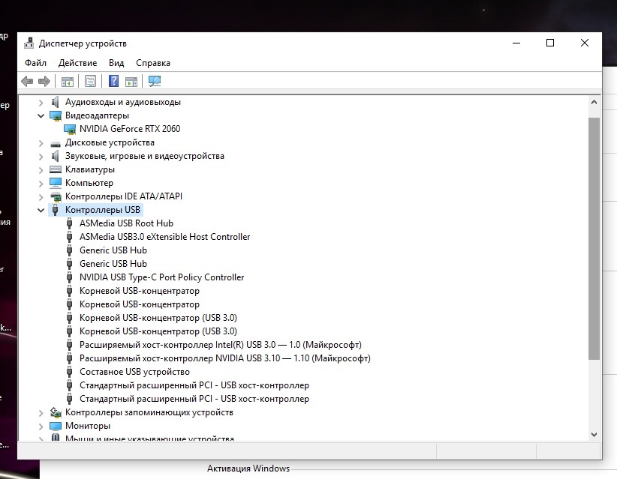Click the Дисковые устройства drive icon

coord(56,143)
